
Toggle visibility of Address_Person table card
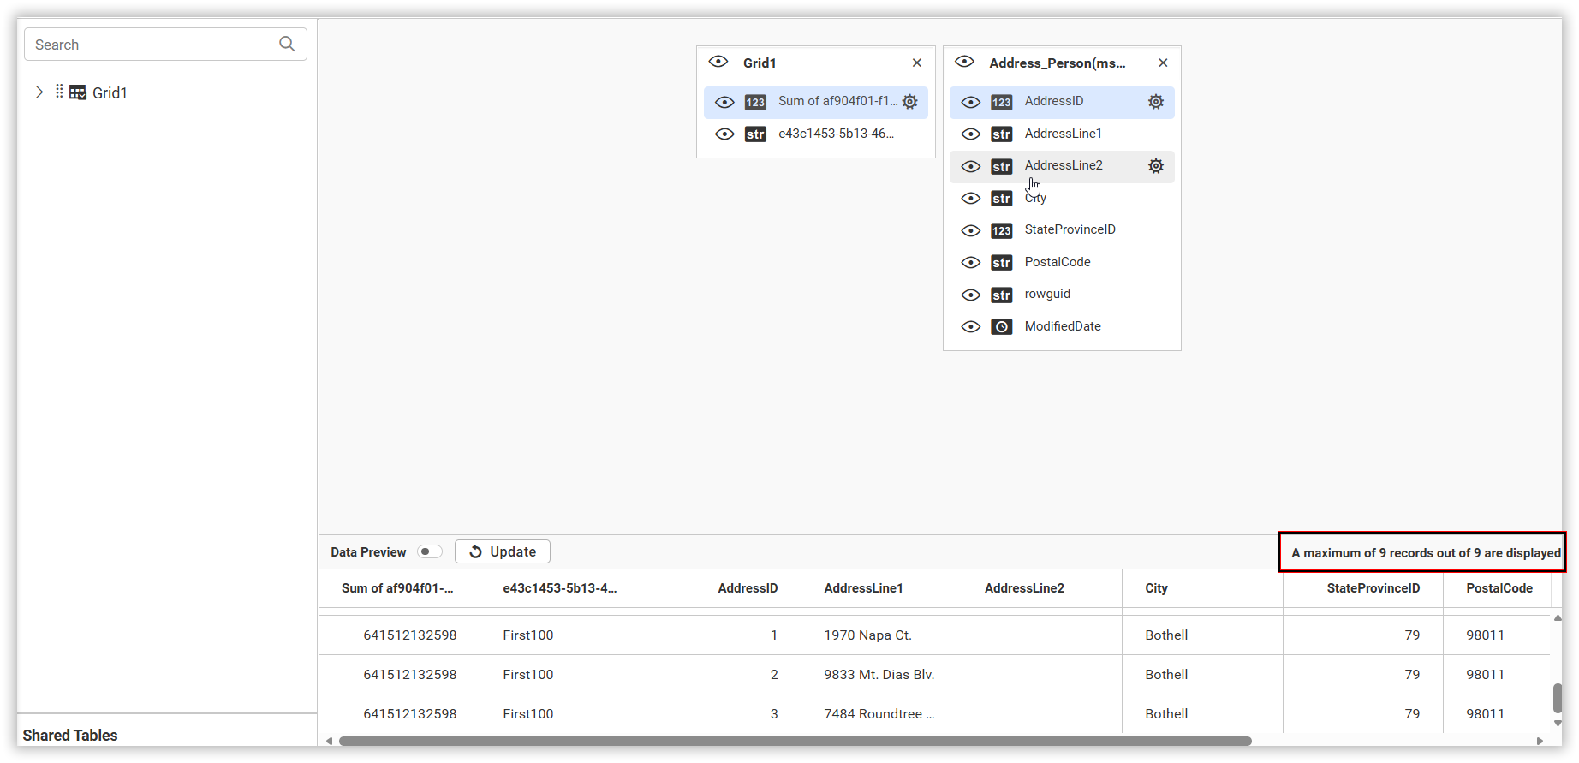click(965, 62)
